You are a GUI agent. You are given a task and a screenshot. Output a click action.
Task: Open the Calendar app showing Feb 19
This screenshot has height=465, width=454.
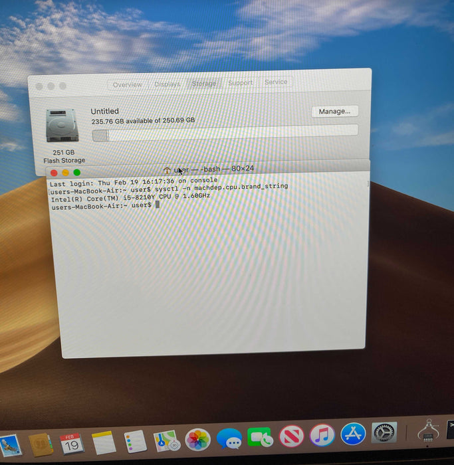pos(71,444)
